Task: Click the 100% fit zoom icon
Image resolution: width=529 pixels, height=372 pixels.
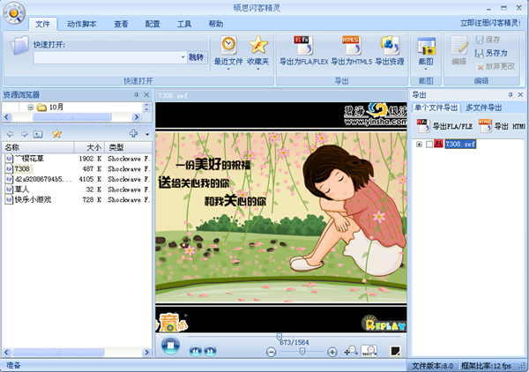Action: (369, 351)
